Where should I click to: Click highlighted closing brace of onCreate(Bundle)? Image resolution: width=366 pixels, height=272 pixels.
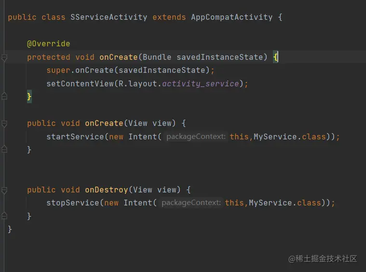pyautogui.click(x=29, y=96)
